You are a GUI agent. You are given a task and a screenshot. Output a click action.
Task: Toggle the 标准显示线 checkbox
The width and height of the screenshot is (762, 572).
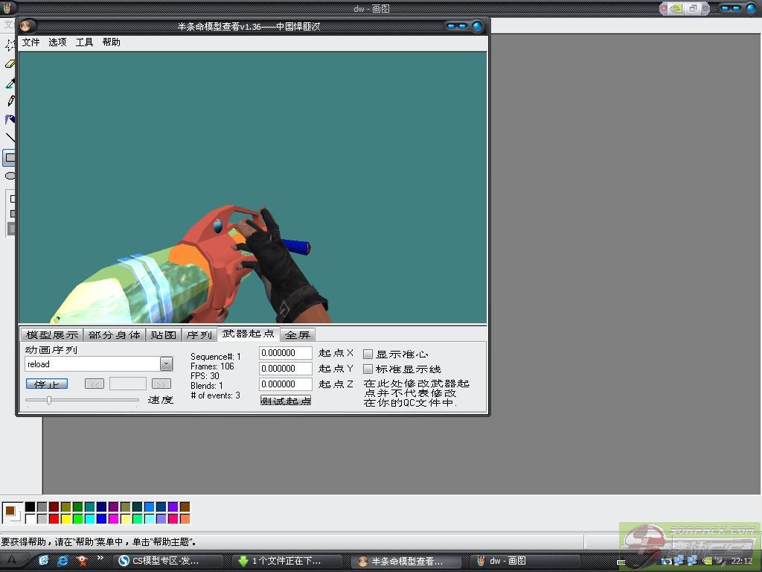click(368, 369)
